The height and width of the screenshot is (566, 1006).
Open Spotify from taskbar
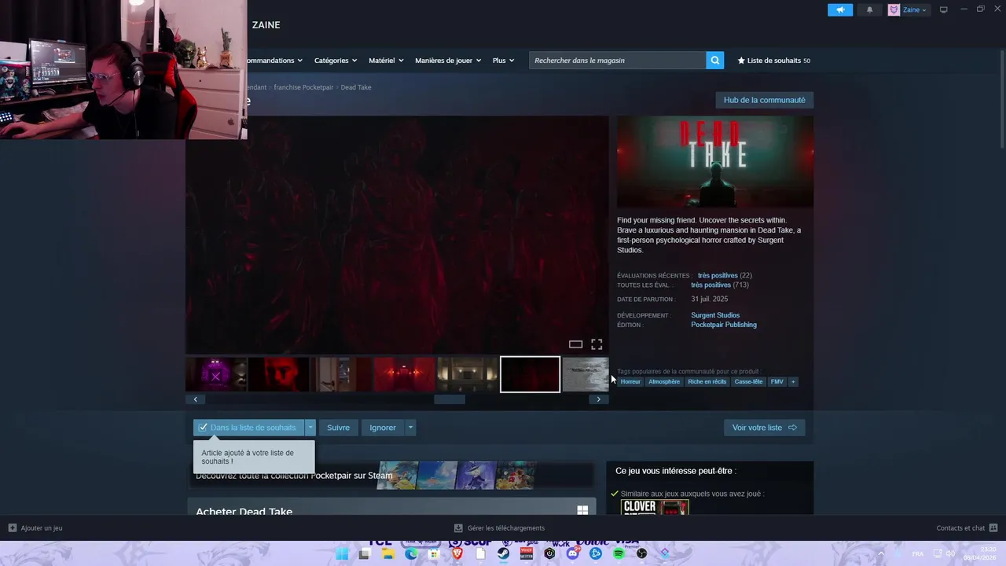[x=619, y=553]
